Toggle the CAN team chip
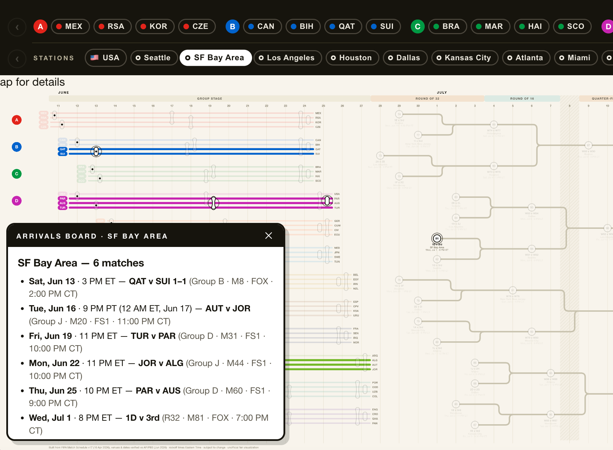The height and width of the screenshot is (450, 613). (x=263, y=26)
